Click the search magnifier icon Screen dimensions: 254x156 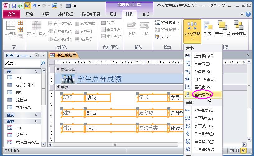click(x=43, y=63)
